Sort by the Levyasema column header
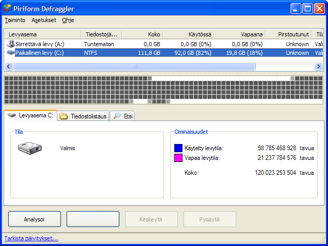This screenshot has height=246, width=328. coord(43,34)
